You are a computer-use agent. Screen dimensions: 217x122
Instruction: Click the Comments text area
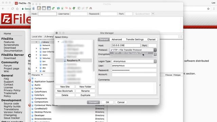point(127,88)
